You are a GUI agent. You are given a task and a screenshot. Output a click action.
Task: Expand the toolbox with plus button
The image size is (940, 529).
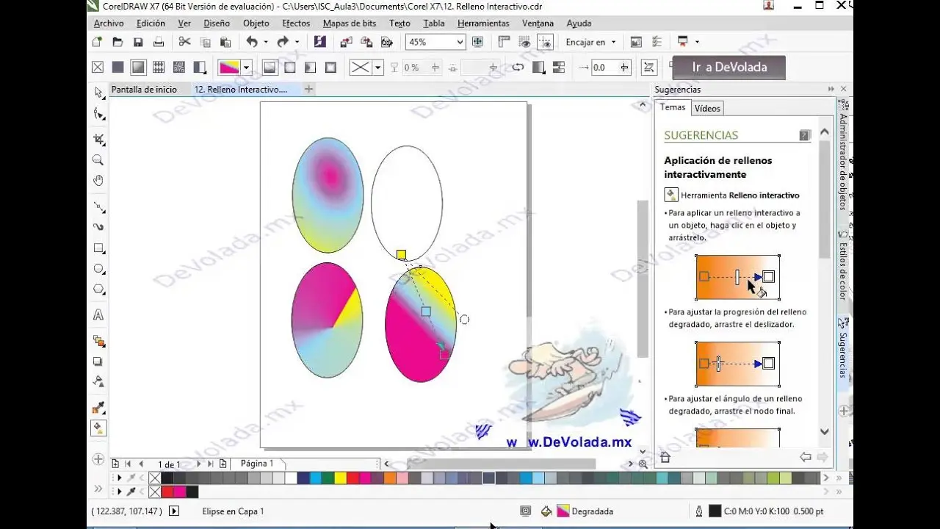[98, 459]
